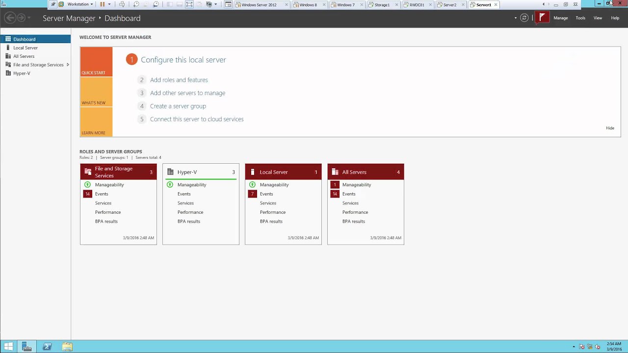
Task: Click the VMware send Ctrl+Alt+Del icon
Action: 122,4
